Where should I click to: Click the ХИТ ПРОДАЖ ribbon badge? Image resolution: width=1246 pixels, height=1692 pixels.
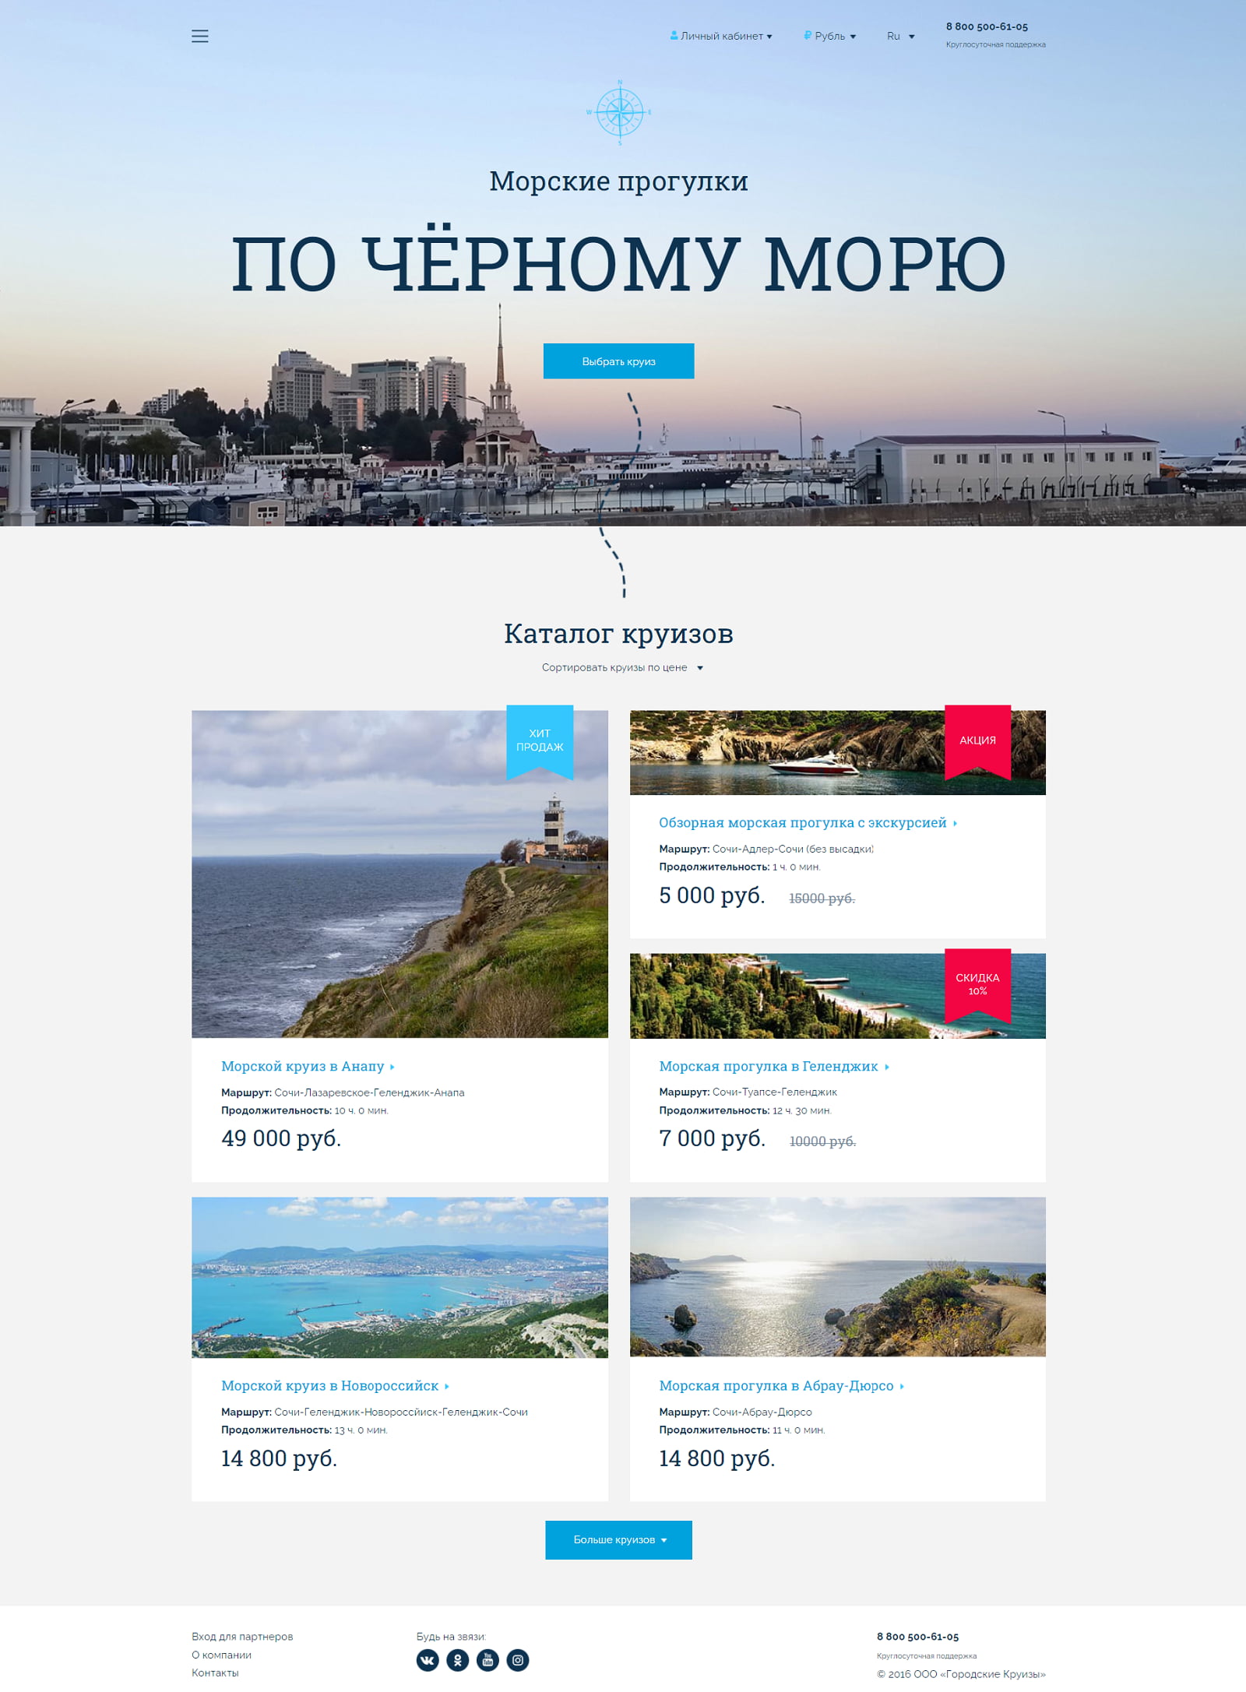pos(540,742)
